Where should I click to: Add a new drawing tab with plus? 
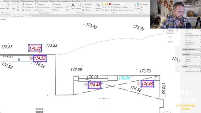pyautogui.click(x=31, y=16)
